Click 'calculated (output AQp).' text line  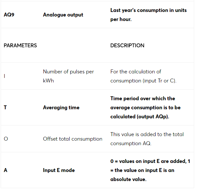point(140,117)
